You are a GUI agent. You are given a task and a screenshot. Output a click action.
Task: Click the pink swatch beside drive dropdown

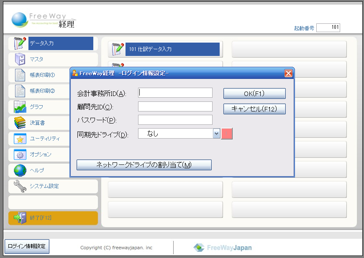pos(226,134)
